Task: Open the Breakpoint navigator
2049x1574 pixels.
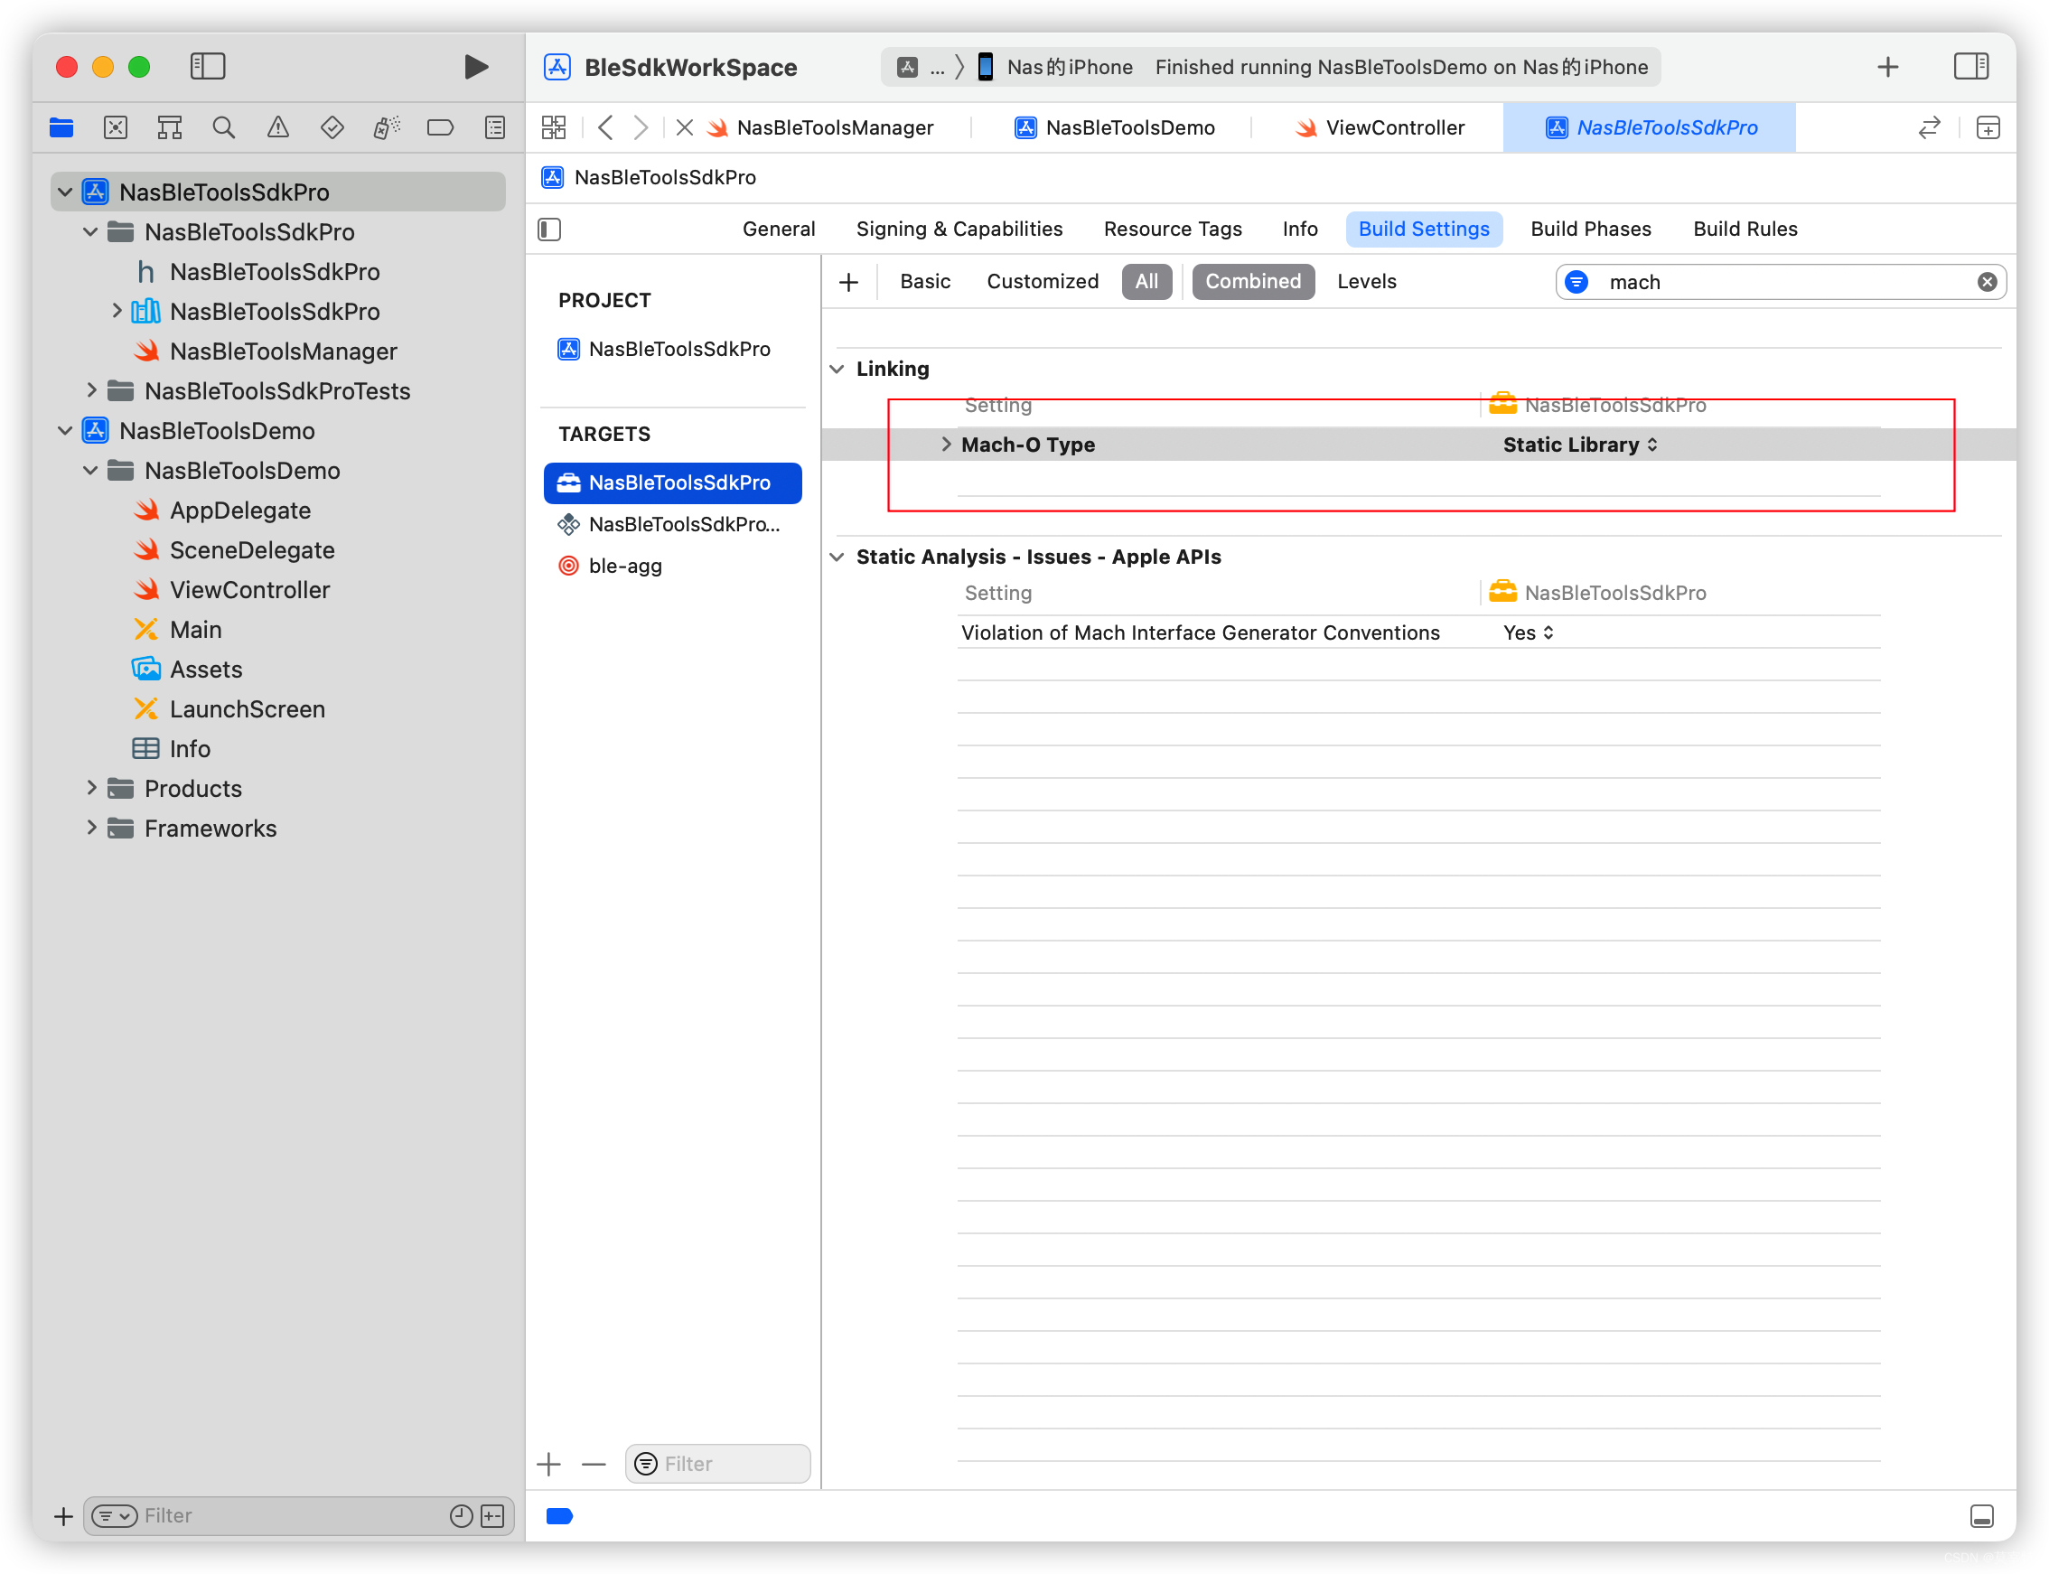Action: 440,127
